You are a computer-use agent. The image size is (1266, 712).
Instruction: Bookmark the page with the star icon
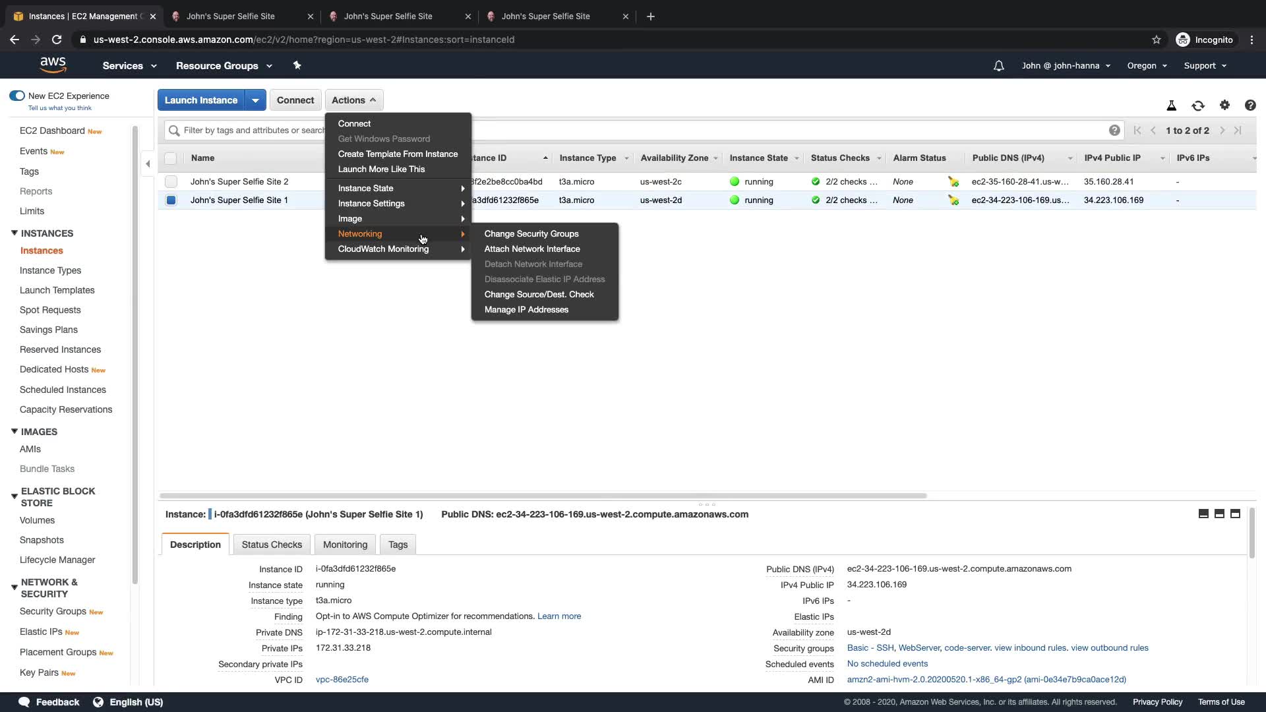(1156, 40)
